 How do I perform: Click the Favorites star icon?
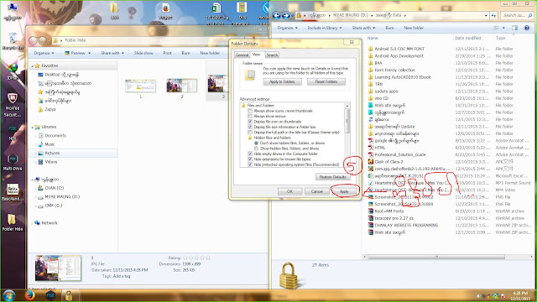click(x=37, y=65)
